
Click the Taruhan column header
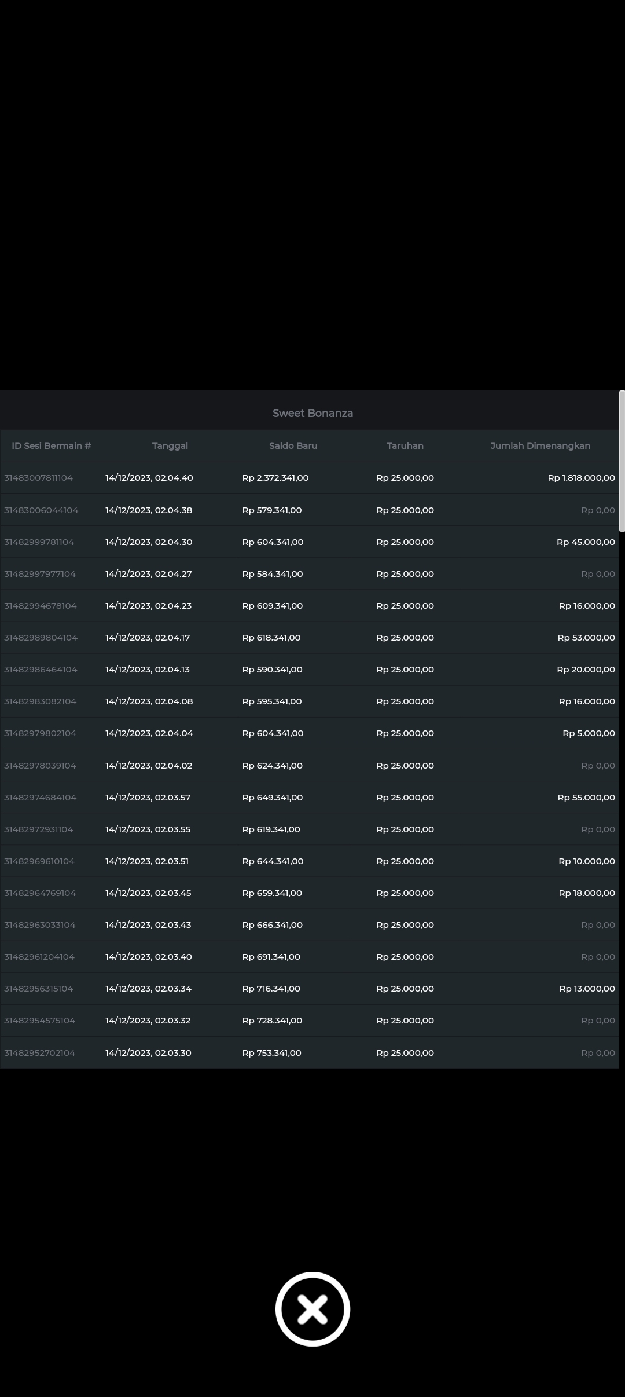click(405, 445)
